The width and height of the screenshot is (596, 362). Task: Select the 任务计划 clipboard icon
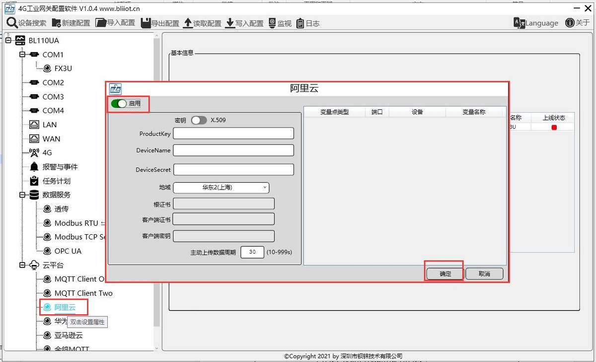pos(34,181)
